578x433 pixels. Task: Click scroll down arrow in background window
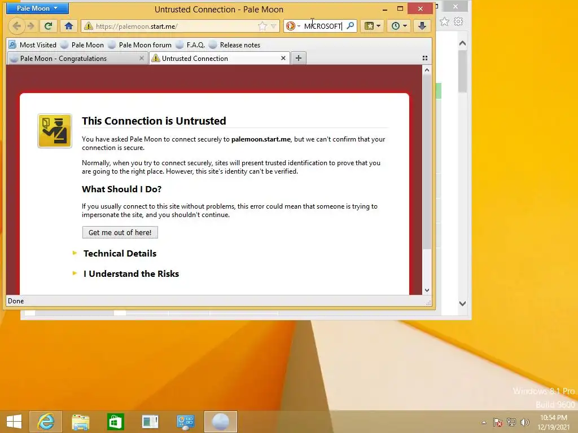coord(463,303)
